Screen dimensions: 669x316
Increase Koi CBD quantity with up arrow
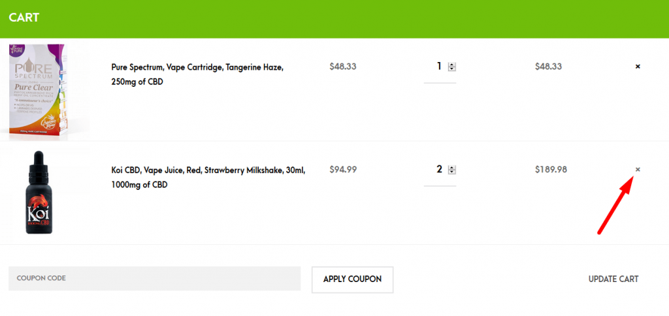(452, 168)
